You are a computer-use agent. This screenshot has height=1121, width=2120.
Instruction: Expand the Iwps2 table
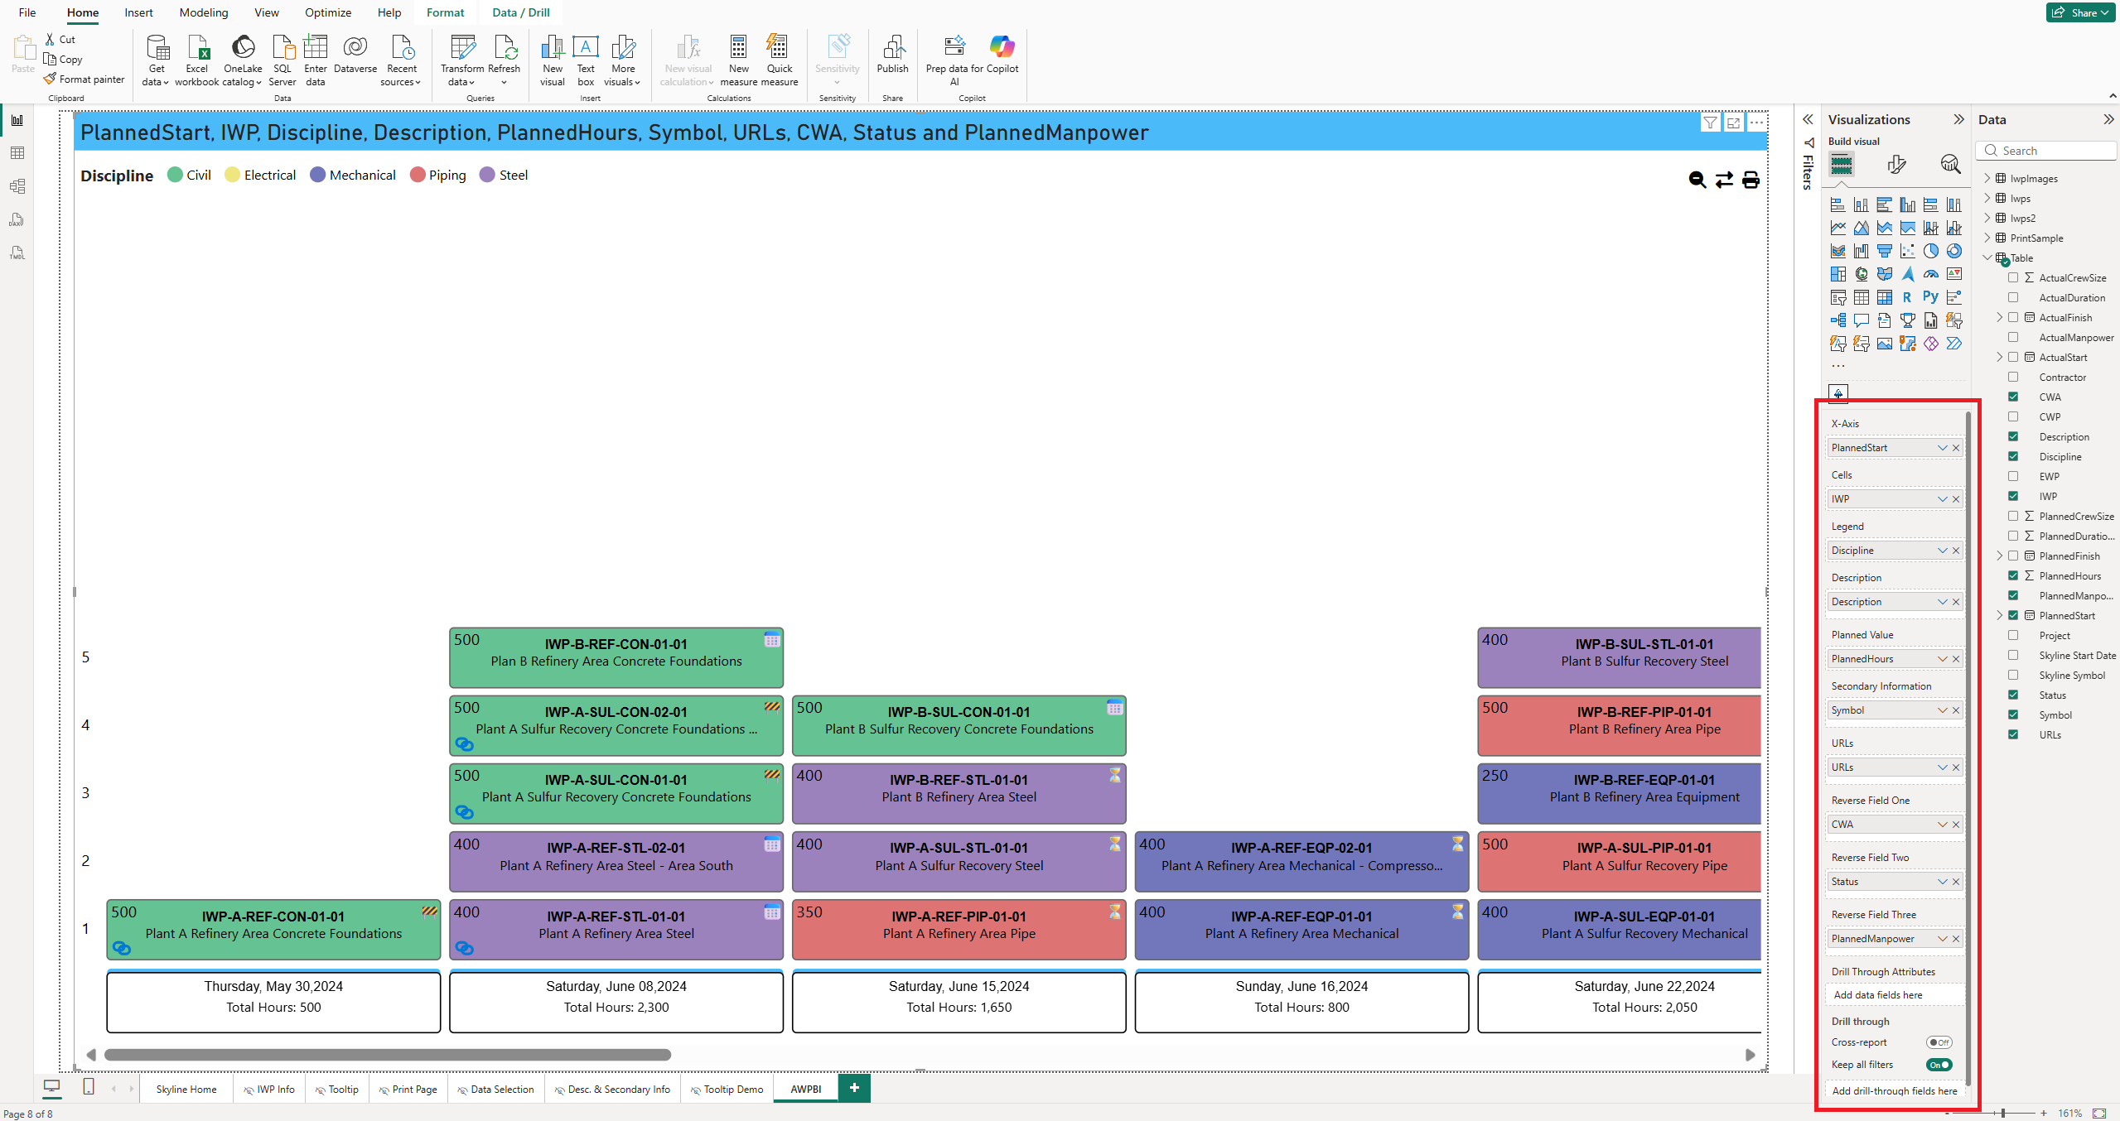(x=1987, y=218)
